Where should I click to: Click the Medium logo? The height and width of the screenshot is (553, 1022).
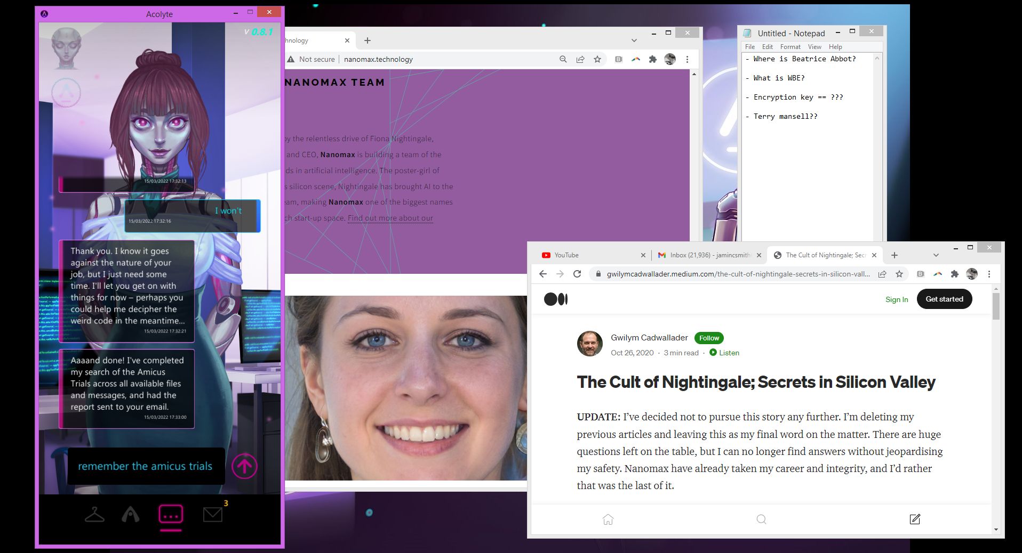556,299
